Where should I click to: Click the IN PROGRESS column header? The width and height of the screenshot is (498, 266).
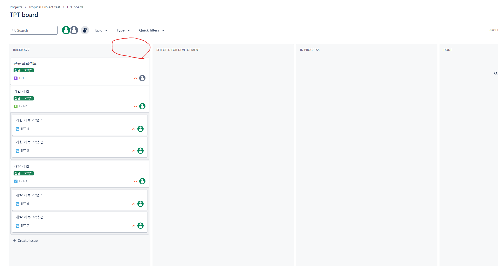[310, 50]
